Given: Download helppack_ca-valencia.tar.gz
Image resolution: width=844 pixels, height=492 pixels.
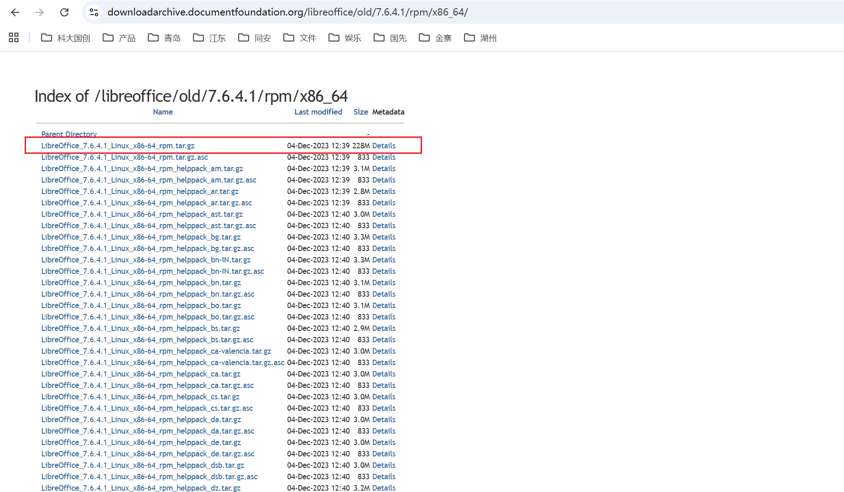Looking at the screenshot, I should coord(156,351).
